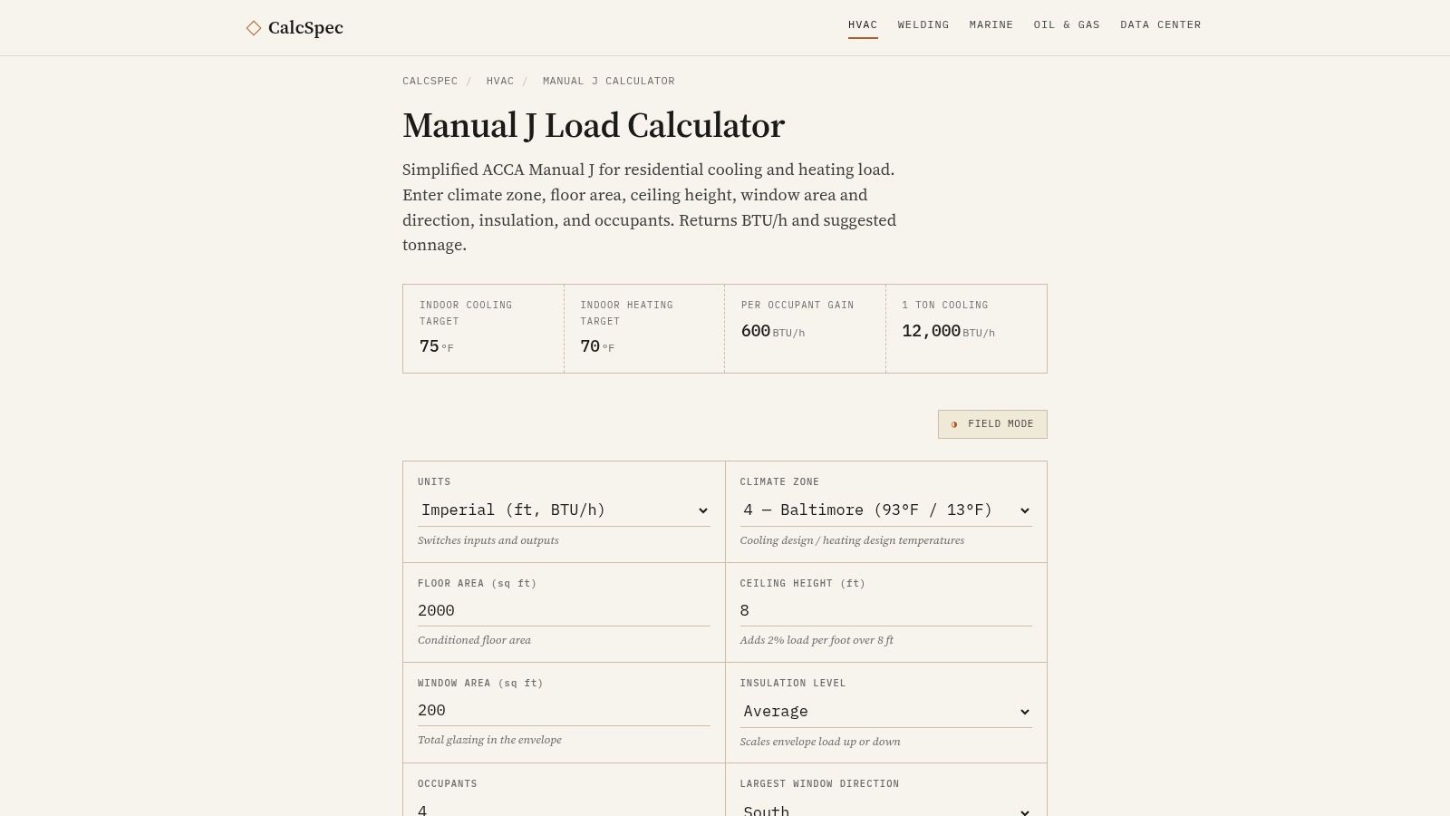Switch to the HVAC nav tab
This screenshot has height=816, width=1450.
click(x=863, y=25)
